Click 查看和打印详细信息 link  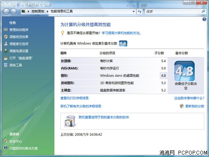tap(74, 98)
